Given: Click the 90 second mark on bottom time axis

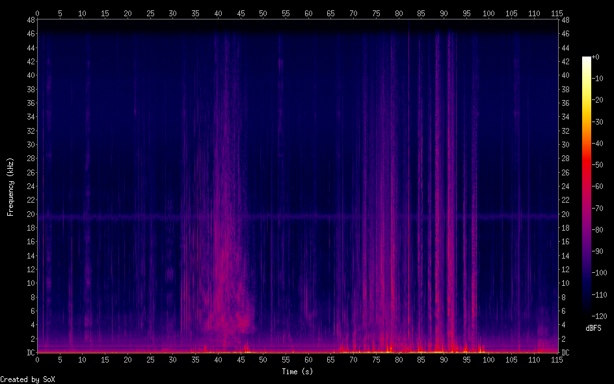Looking at the screenshot, I should tap(444, 359).
